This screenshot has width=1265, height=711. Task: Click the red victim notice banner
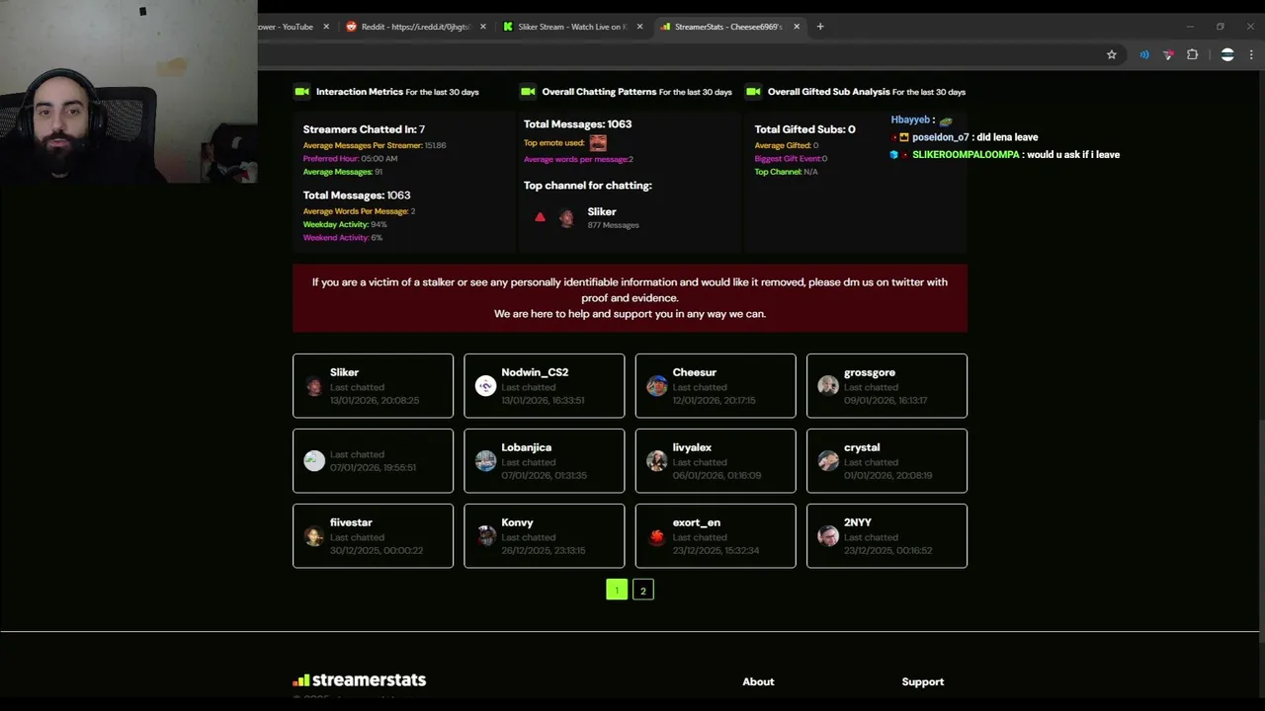[630, 297]
